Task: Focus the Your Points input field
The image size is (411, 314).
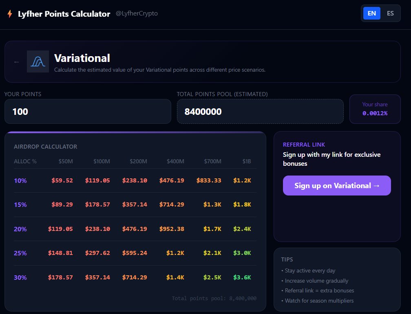Action: (x=88, y=111)
